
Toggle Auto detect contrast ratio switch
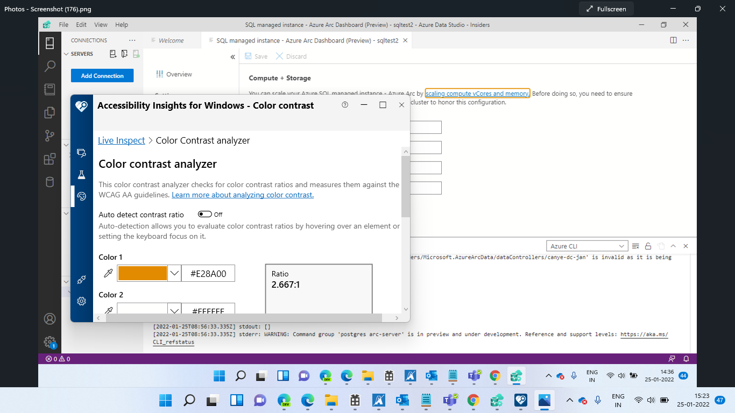coord(204,214)
